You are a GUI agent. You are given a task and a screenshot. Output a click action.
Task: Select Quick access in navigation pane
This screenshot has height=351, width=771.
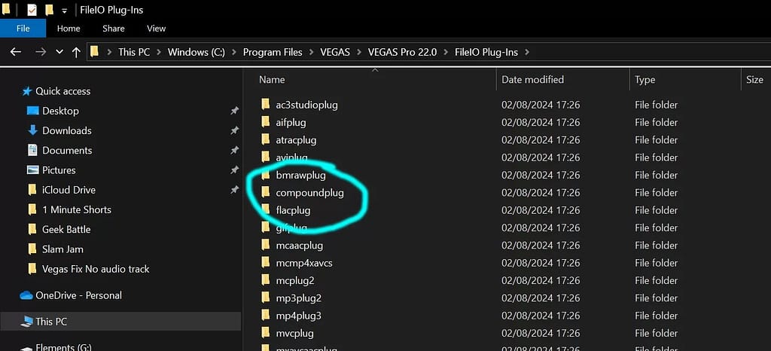tap(62, 91)
